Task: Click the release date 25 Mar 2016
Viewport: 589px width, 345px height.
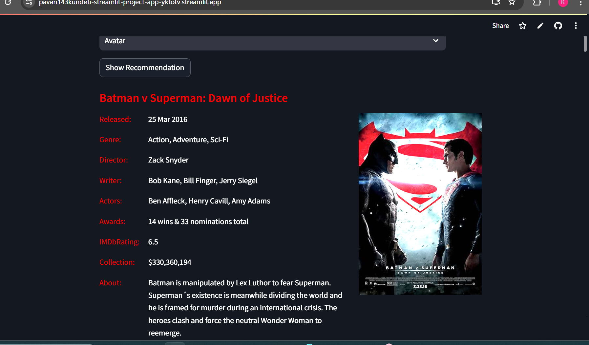Action: tap(168, 120)
